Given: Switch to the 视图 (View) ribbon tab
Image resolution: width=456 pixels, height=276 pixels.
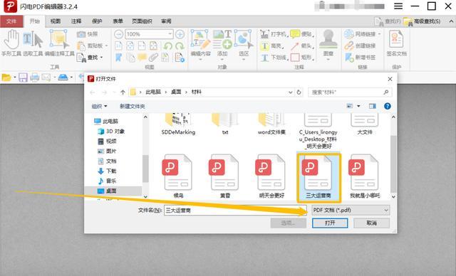Looking at the screenshot, I should (x=56, y=21).
